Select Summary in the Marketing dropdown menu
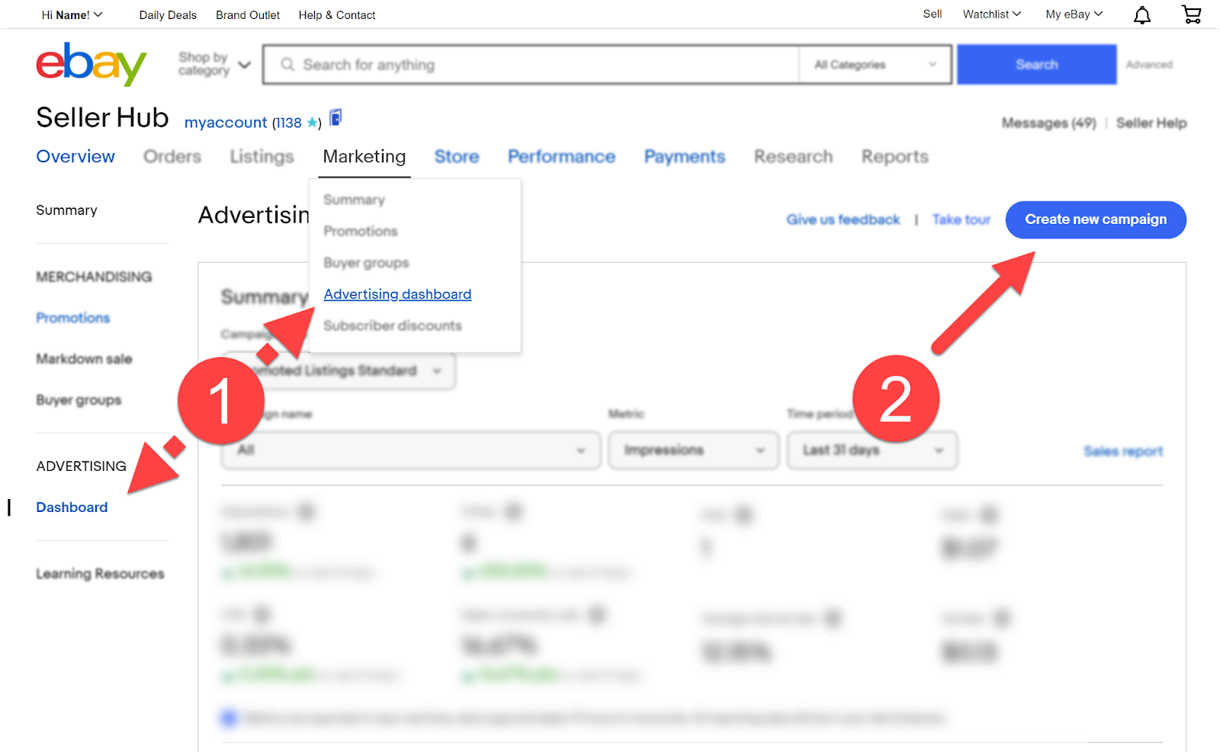The image size is (1220, 752). (354, 200)
